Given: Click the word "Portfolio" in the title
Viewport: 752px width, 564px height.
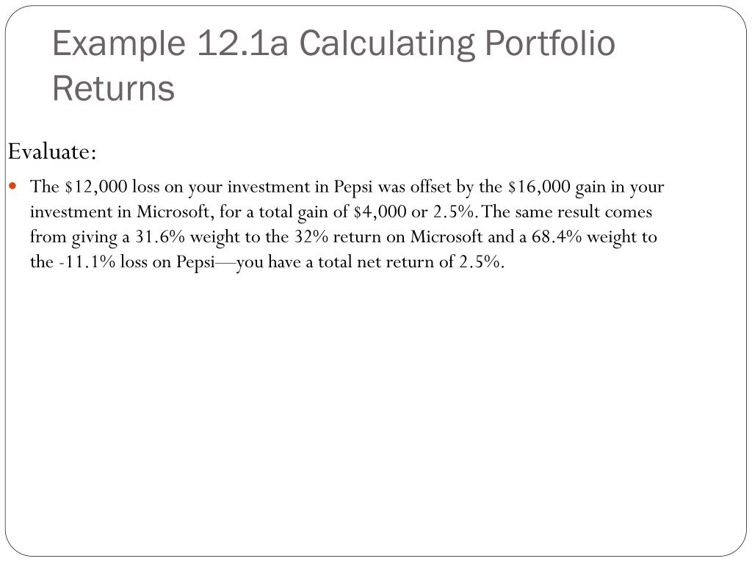Looking at the screenshot, I should click(x=549, y=44).
